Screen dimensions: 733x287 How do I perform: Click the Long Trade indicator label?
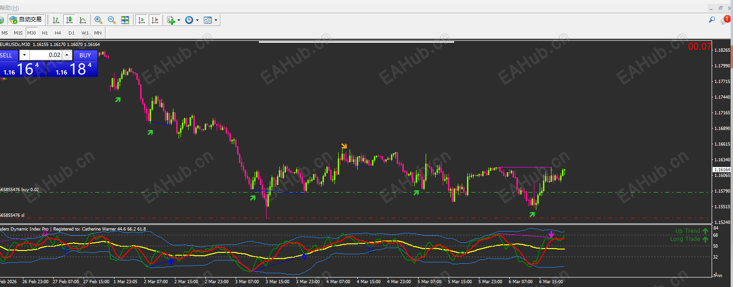click(689, 239)
